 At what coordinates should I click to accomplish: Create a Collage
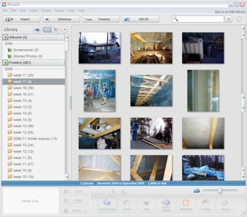206,205
